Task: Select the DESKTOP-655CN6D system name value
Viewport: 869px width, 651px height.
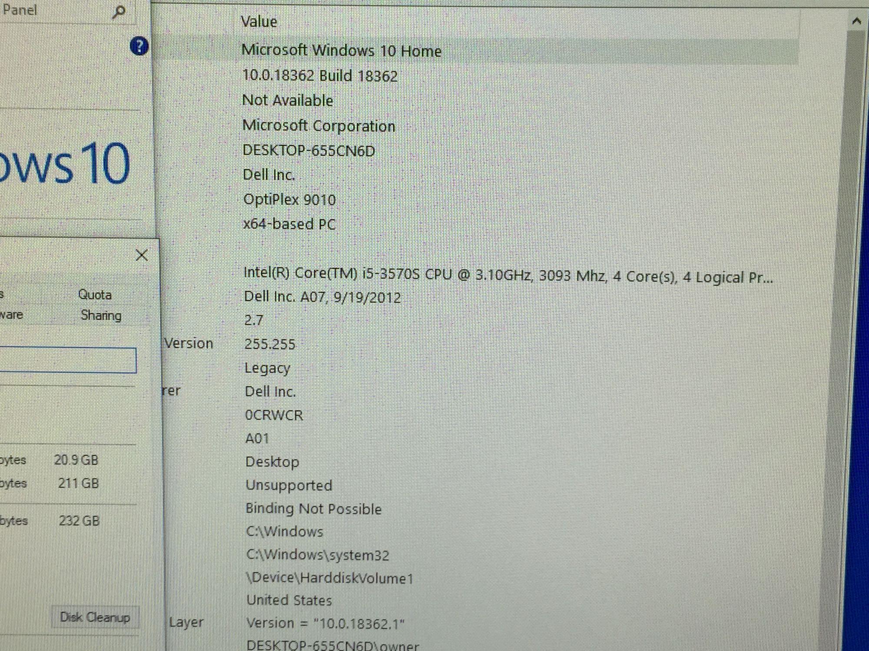Action: (x=309, y=151)
